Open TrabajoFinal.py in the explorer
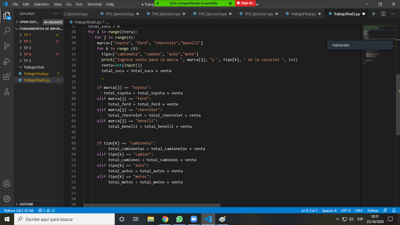The height and width of the screenshot is (225, 400). click(39, 74)
